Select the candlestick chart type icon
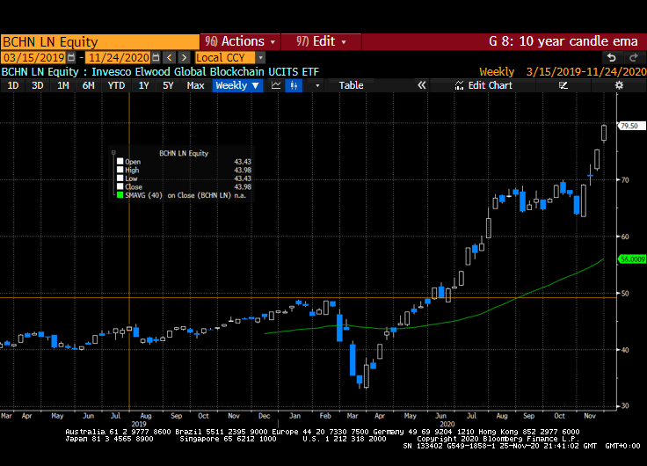Image resolution: width=647 pixels, height=466 pixels. 294,85
